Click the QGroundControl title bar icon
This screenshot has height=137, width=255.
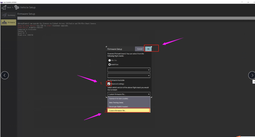(x=2, y=1)
